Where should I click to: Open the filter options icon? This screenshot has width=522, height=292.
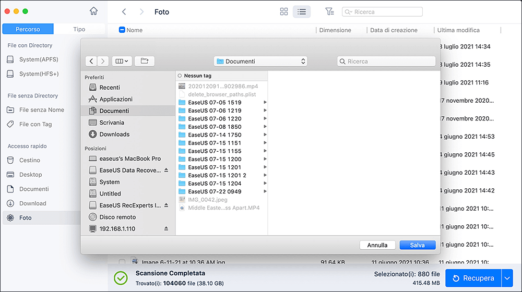[329, 11]
